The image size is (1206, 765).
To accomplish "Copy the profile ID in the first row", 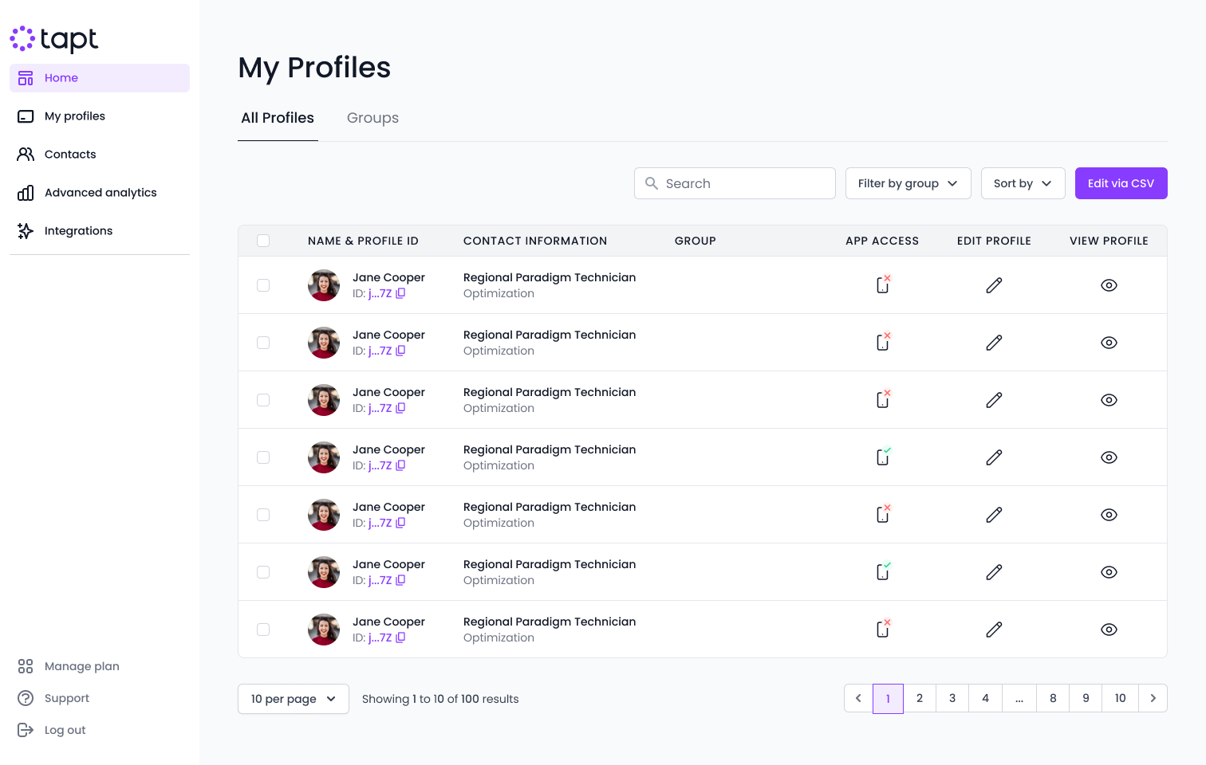I will [400, 293].
